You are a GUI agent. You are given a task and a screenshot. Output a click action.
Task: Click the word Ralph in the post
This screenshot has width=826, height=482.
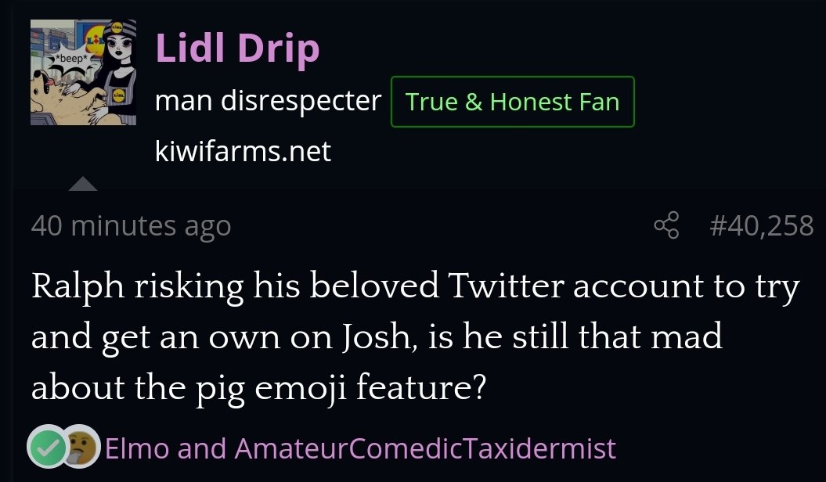click(78, 287)
